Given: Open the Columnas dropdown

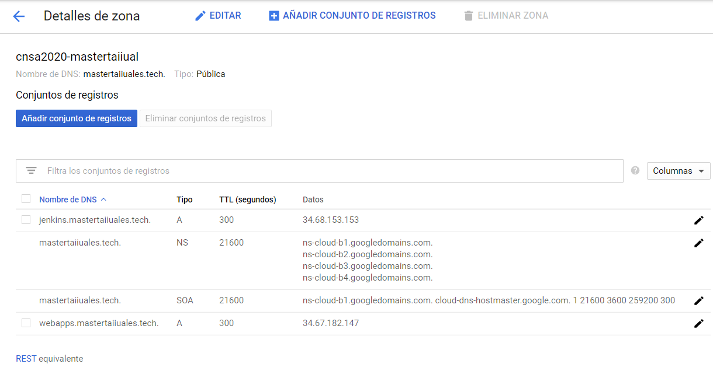Looking at the screenshot, I should click(678, 170).
